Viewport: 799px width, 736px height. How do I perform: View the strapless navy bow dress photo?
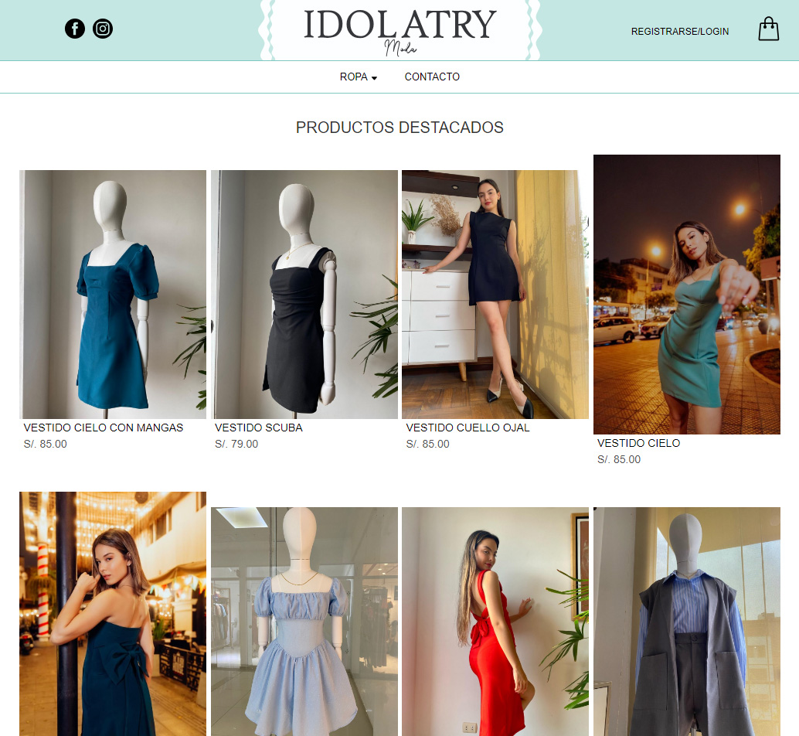[113, 614]
